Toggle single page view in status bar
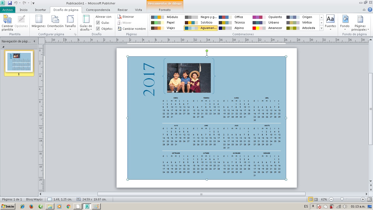The image size is (373, 210). coord(311,200)
